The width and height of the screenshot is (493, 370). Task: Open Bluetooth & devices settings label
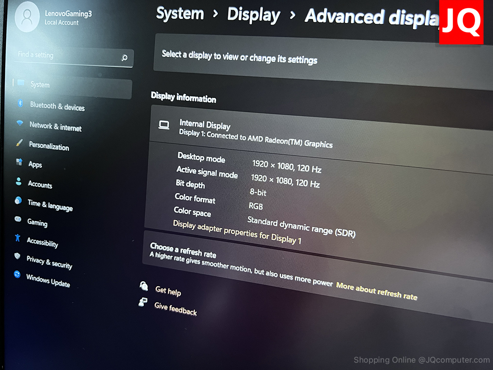[57, 106]
